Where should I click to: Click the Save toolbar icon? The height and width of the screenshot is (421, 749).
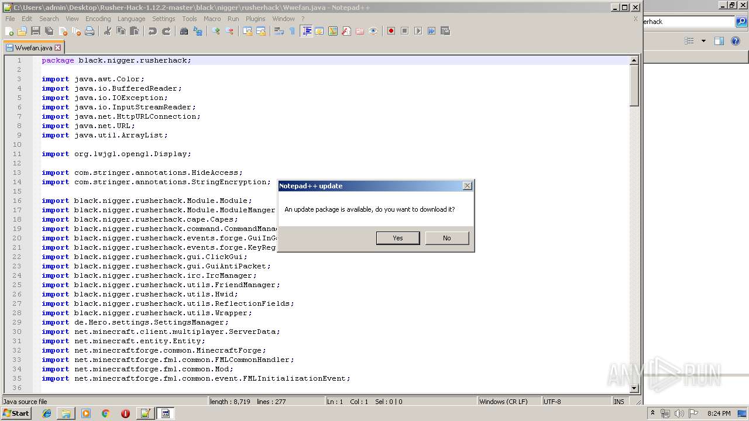36,31
